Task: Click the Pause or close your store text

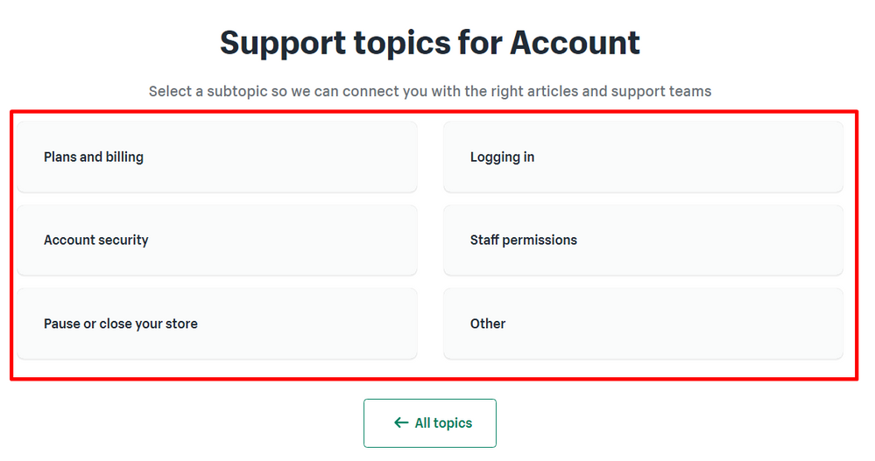Action: (x=121, y=324)
